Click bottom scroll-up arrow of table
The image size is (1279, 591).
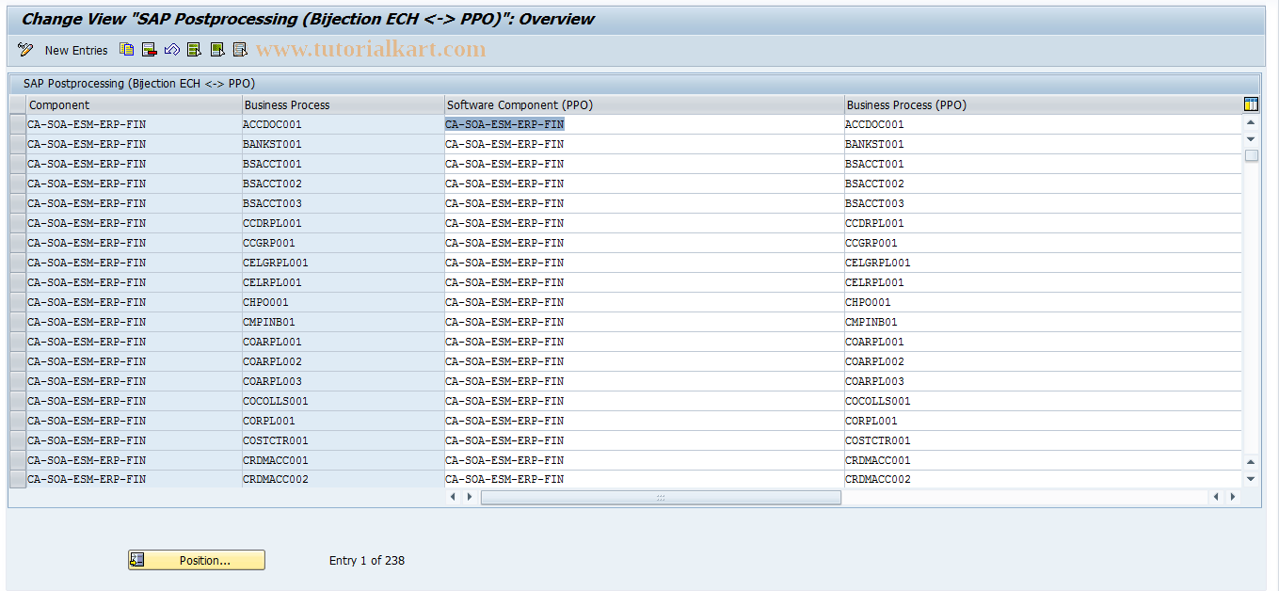(1251, 462)
